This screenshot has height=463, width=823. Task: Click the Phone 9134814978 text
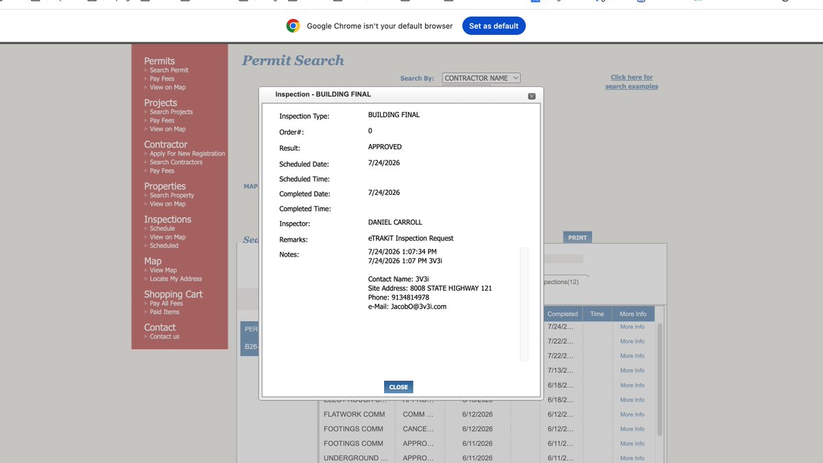[398, 298]
